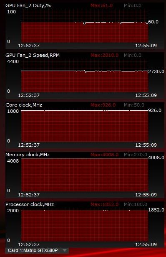Click the 2730.0 current fan speed value
Viewport: 166px width, 257px height.
[x=156, y=71]
